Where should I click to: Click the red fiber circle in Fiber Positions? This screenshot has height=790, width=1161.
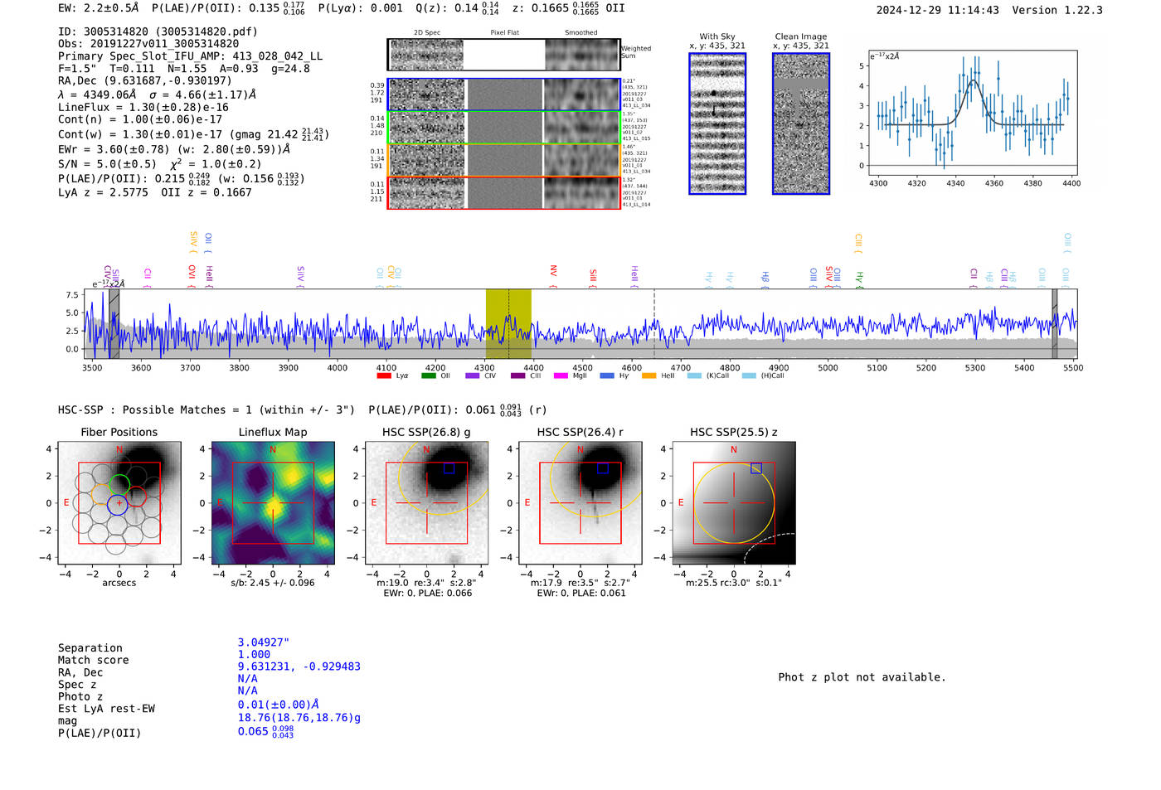136,497
